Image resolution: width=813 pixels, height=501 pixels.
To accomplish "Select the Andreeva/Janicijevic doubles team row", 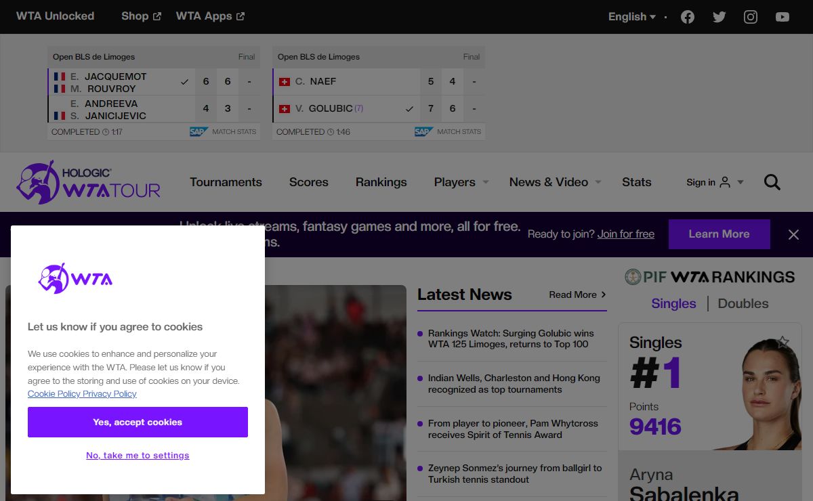I will coord(122,109).
